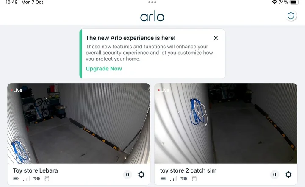305x187 pixels.
Task: Check signal strength icon for Toy store Lebara
Action: 26,179
